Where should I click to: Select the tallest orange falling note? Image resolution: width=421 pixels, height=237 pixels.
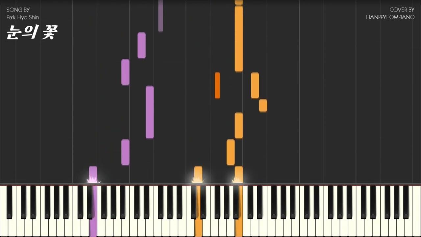click(239, 39)
